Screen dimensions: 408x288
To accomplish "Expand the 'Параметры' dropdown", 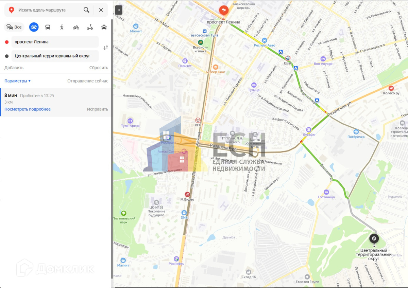I will click(18, 81).
